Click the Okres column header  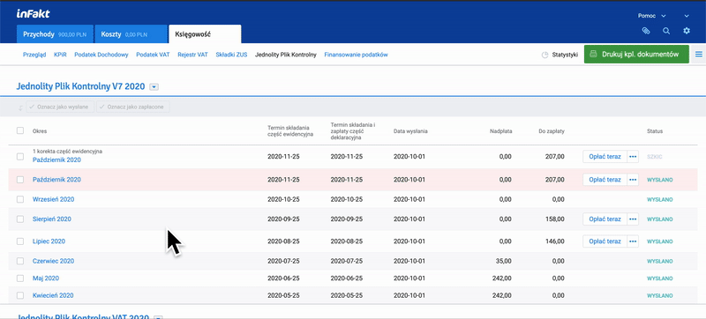click(40, 131)
